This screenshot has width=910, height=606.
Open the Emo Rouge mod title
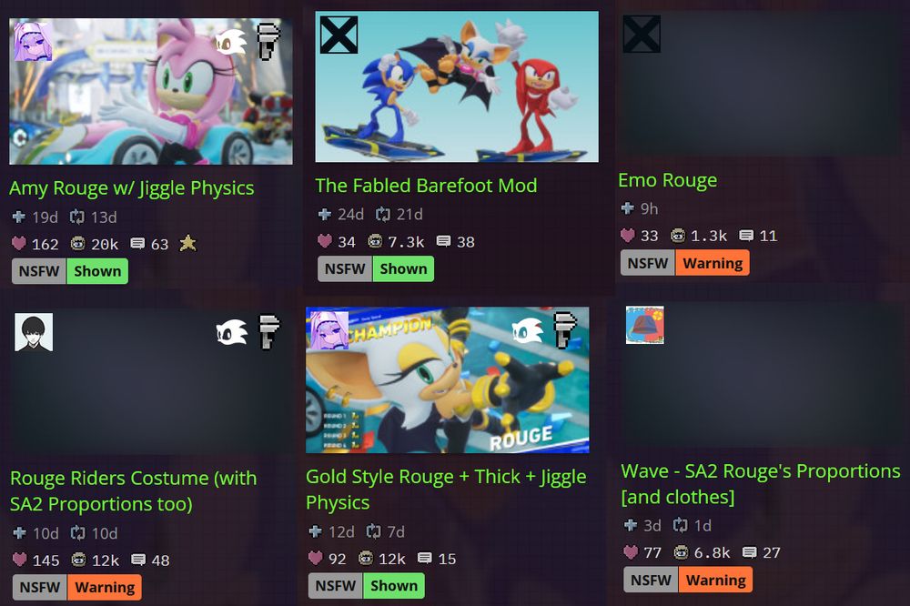coord(667,180)
